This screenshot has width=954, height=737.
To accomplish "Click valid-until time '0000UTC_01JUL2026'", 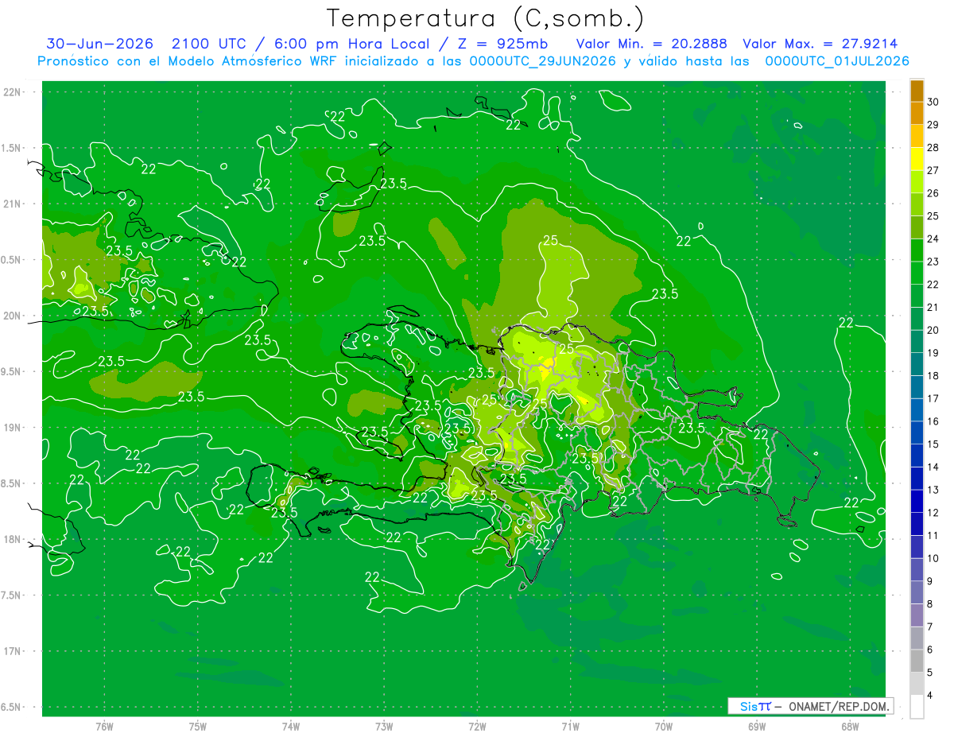I will (x=837, y=60).
